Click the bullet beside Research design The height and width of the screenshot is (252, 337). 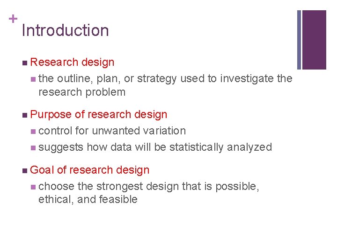click(25, 63)
